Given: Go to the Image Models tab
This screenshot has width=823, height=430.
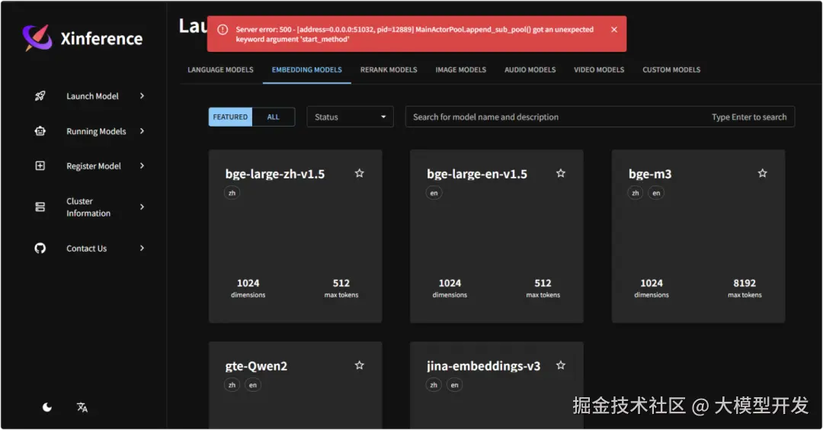Looking at the screenshot, I should pos(461,70).
